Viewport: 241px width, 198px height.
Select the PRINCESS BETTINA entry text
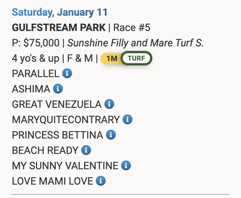click(x=57, y=135)
